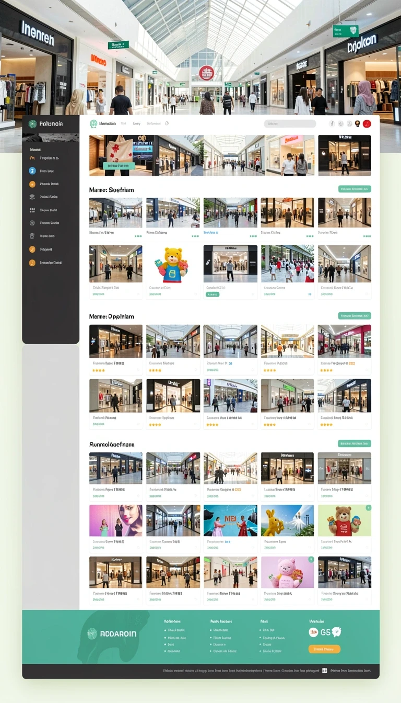The height and width of the screenshot is (703, 401).
Task: Click the Mame: Oppirlam section heading
Action: coord(112,316)
